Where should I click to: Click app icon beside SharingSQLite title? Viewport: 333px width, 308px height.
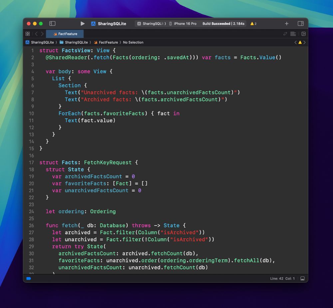pos(93,24)
